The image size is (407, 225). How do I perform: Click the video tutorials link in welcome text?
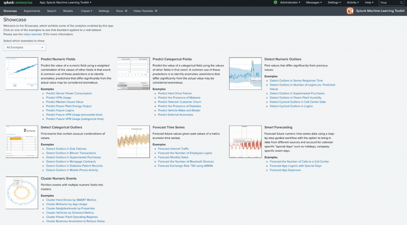[33, 34]
